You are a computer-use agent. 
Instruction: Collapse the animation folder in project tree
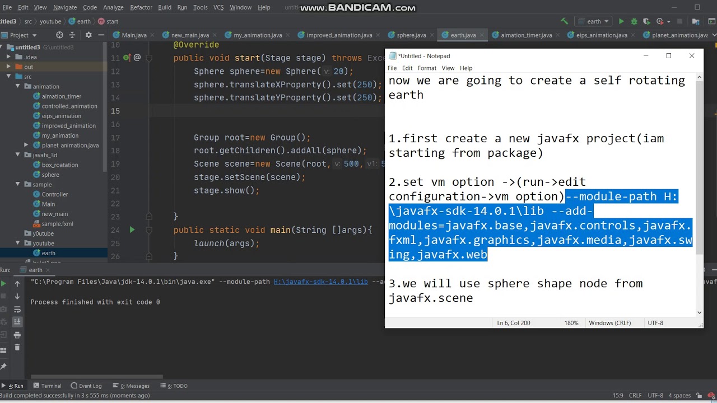[x=18, y=86]
